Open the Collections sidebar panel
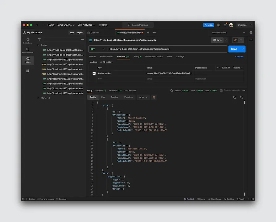This screenshot has width=276, height=222. point(27,41)
